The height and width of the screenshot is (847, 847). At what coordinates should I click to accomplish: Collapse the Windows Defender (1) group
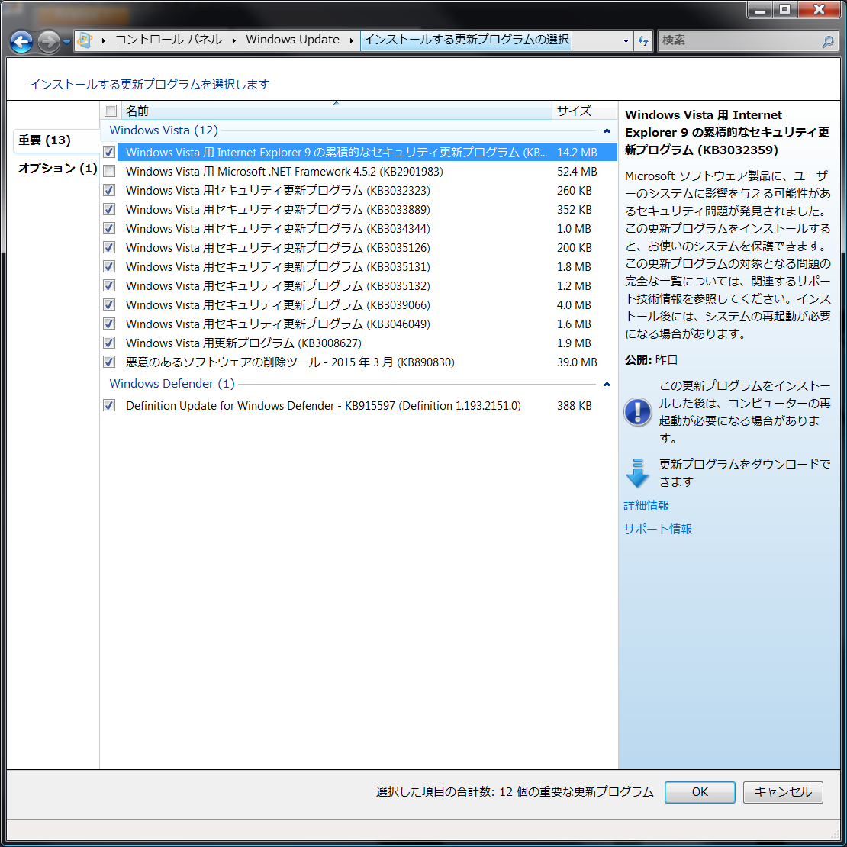click(x=607, y=384)
